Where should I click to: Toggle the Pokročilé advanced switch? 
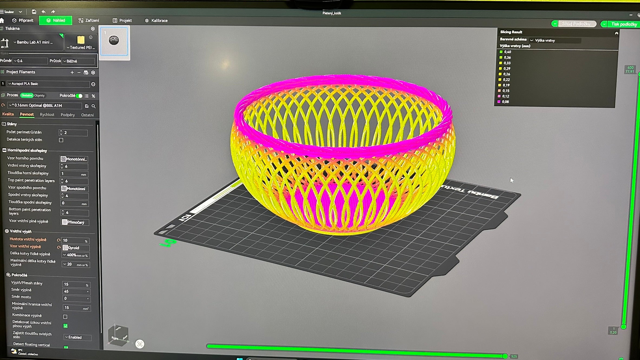click(79, 96)
